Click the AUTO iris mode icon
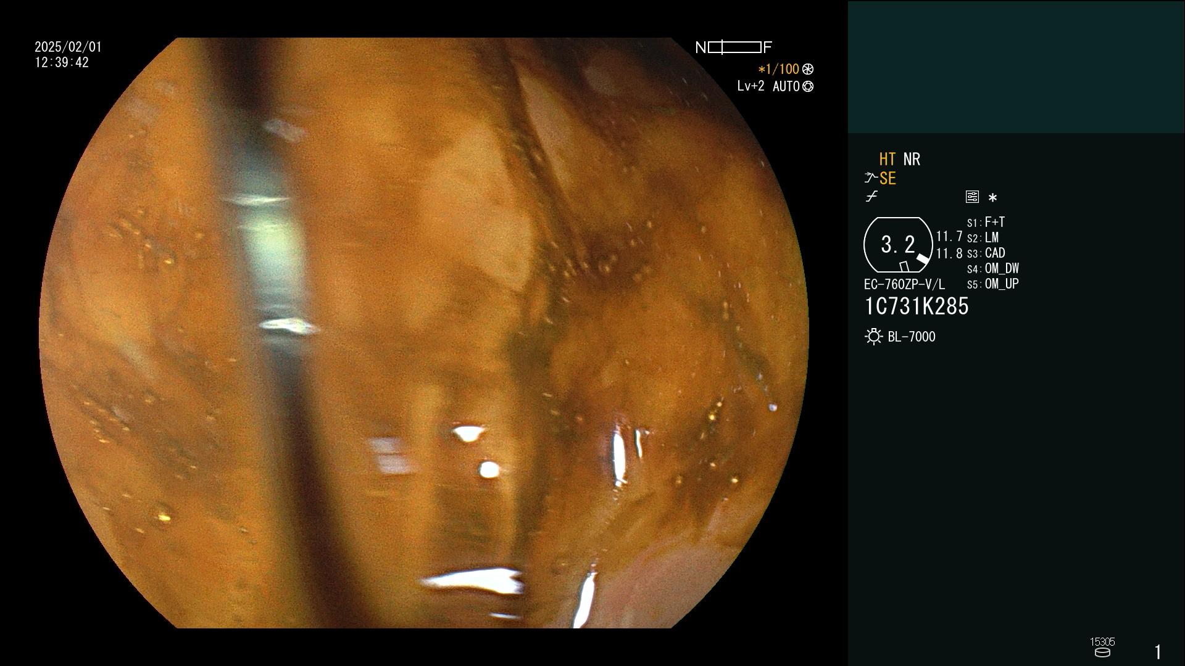The image size is (1185, 666). [808, 86]
